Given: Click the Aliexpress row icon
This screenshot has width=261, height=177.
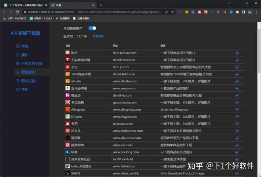Looking at the screenshot, I should point(67,109).
